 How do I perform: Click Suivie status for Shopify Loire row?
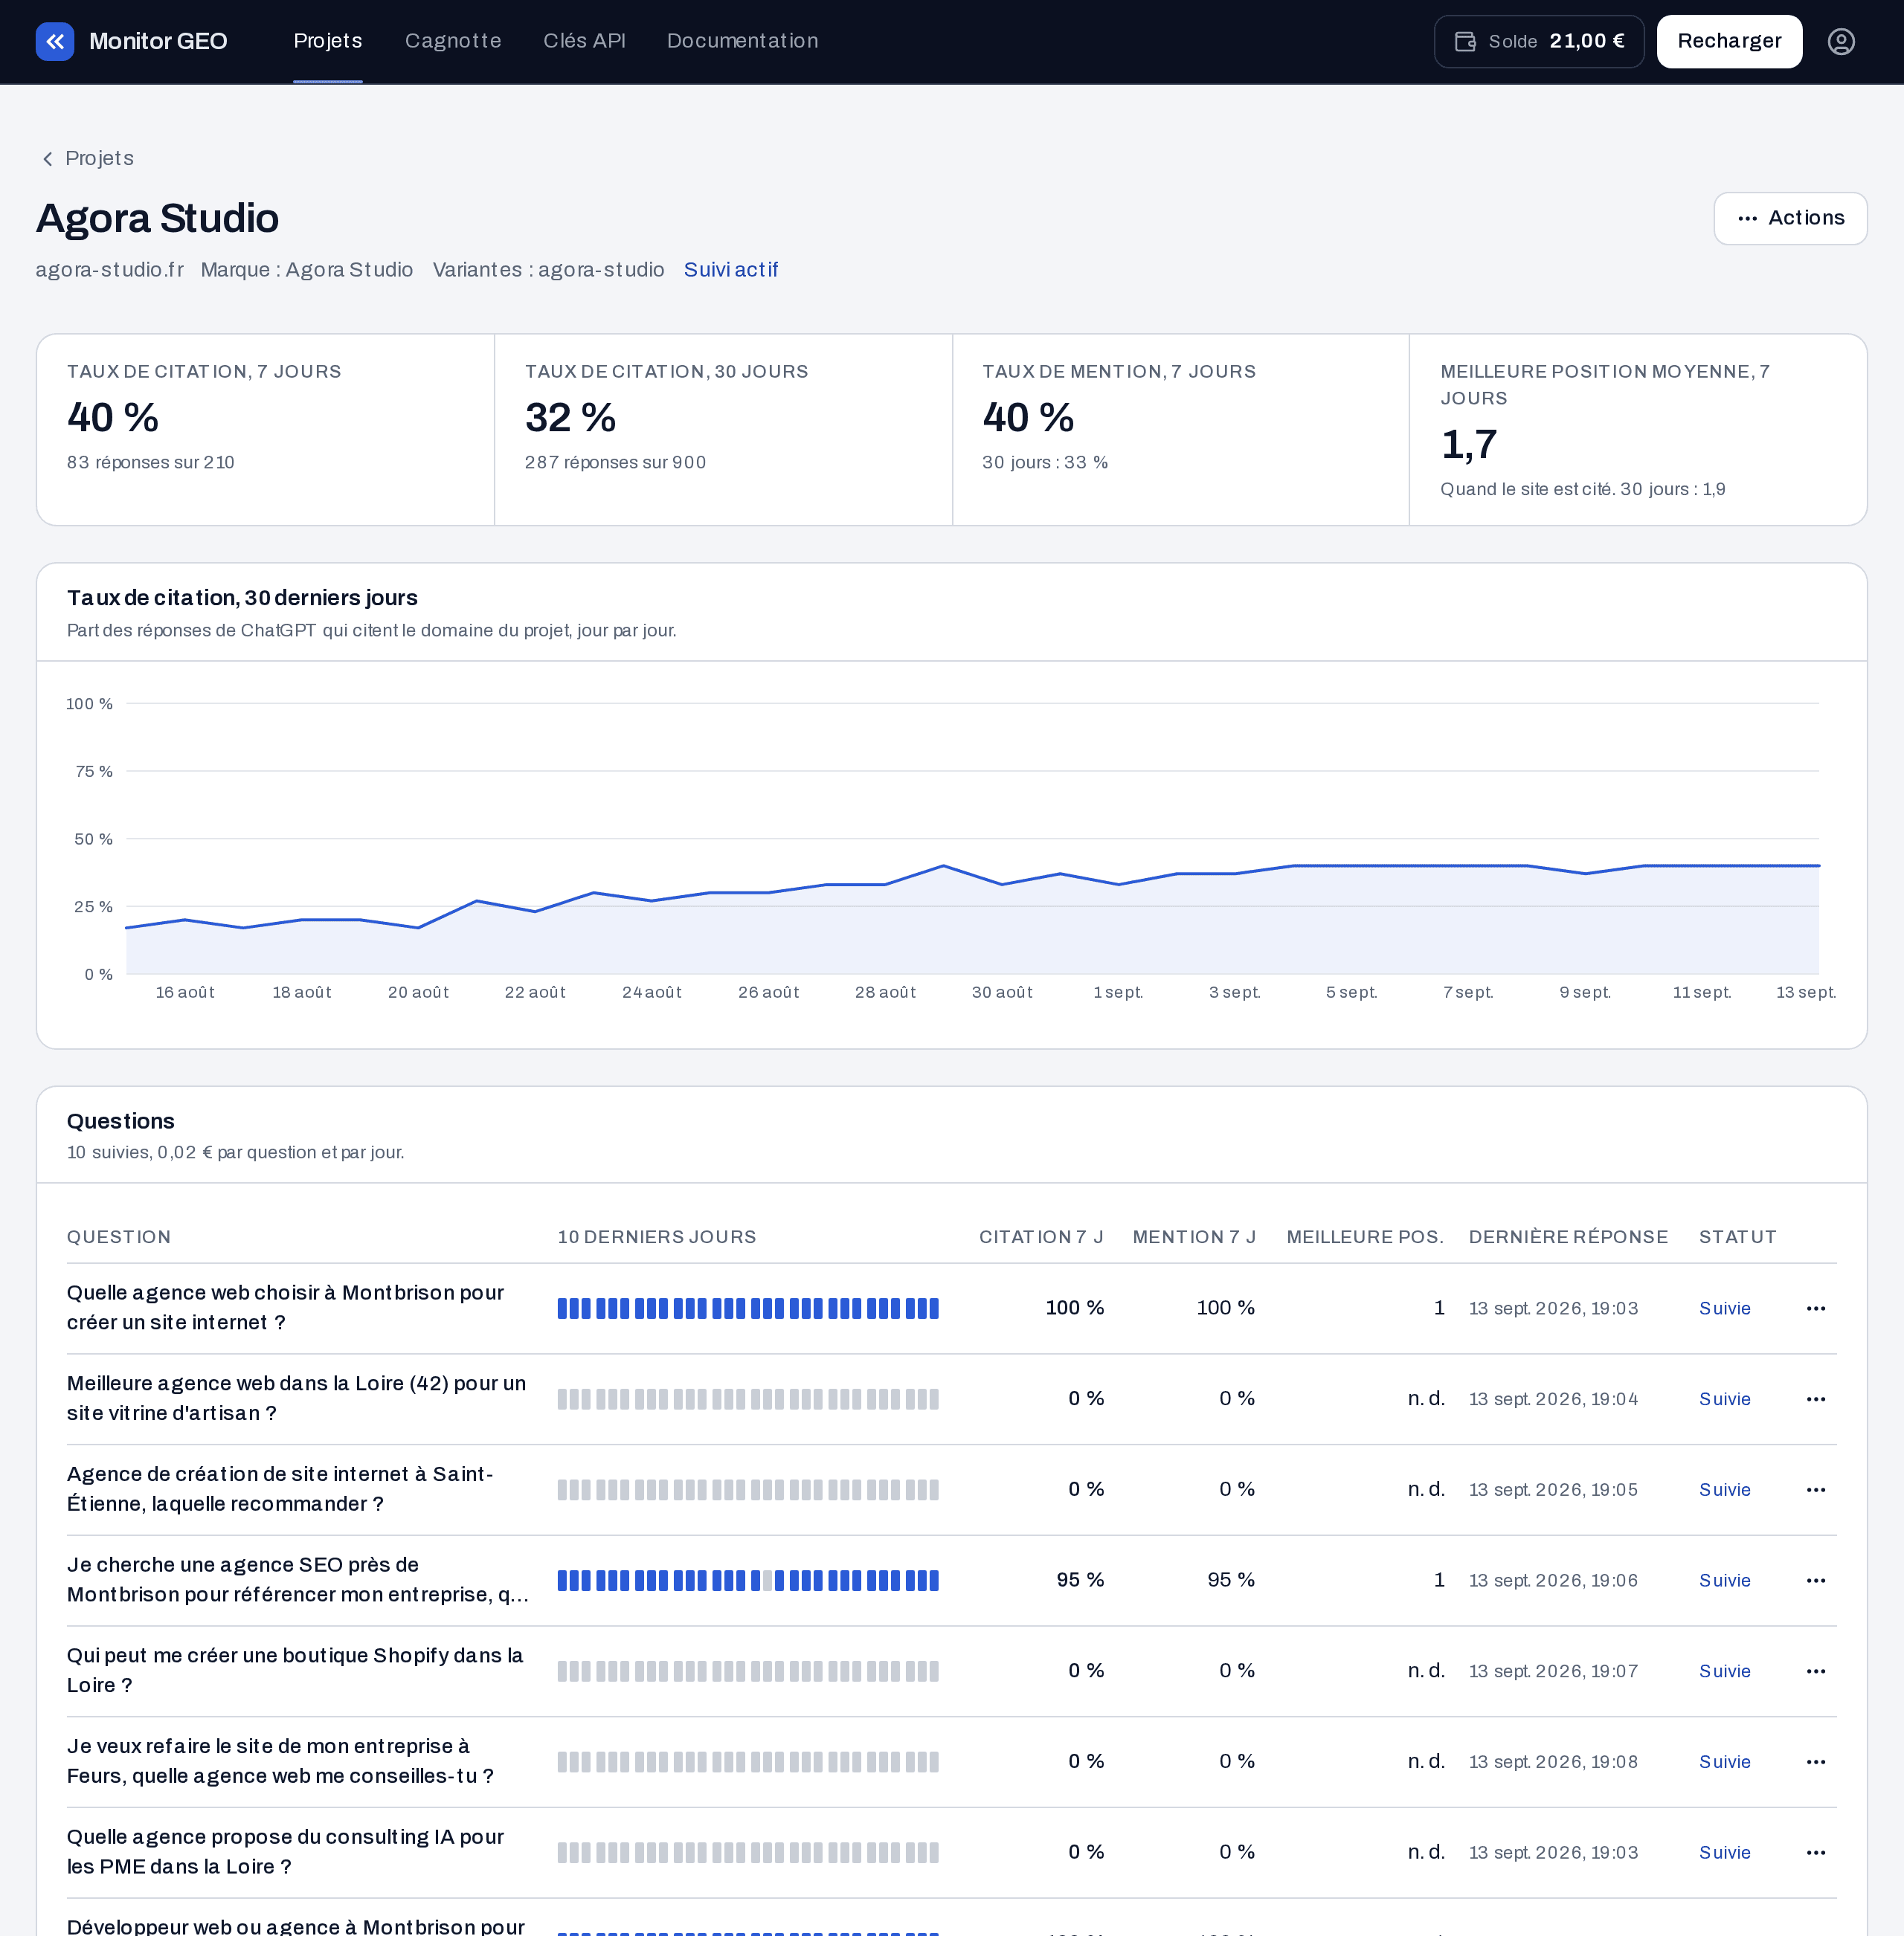coord(1724,1670)
